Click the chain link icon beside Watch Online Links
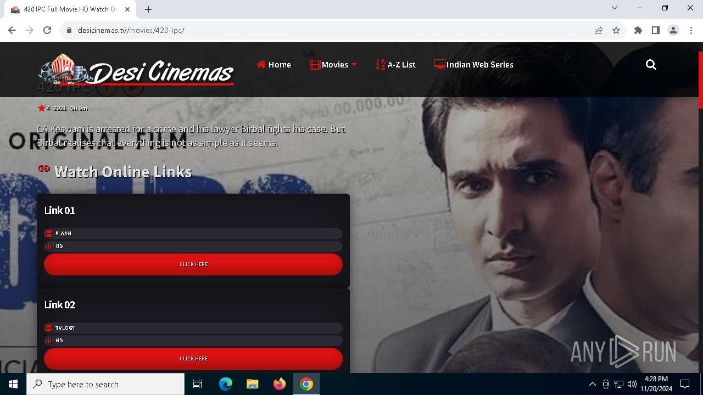 point(44,169)
